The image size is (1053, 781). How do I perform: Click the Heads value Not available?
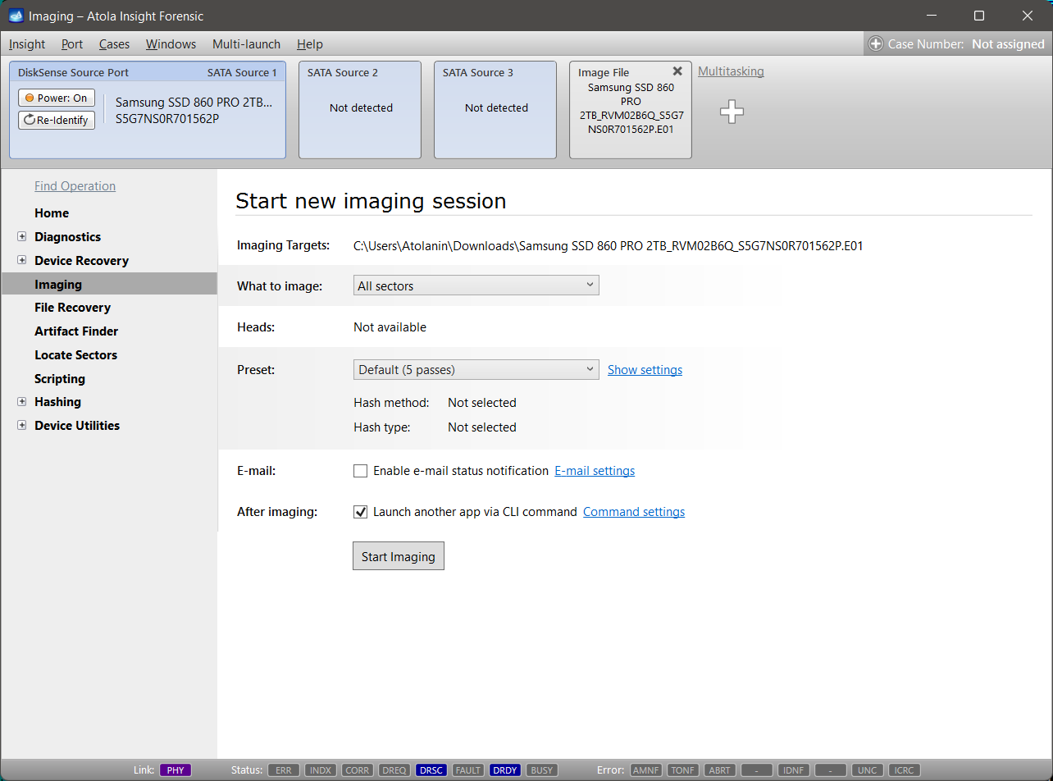tap(390, 327)
